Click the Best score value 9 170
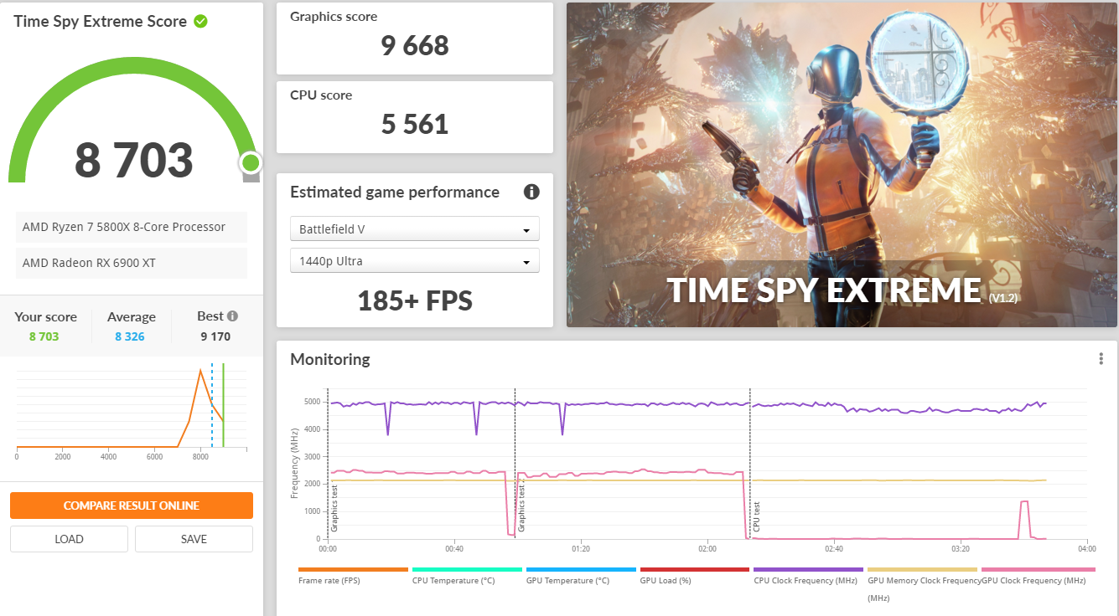This screenshot has width=1119, height=616. point(215,336)
